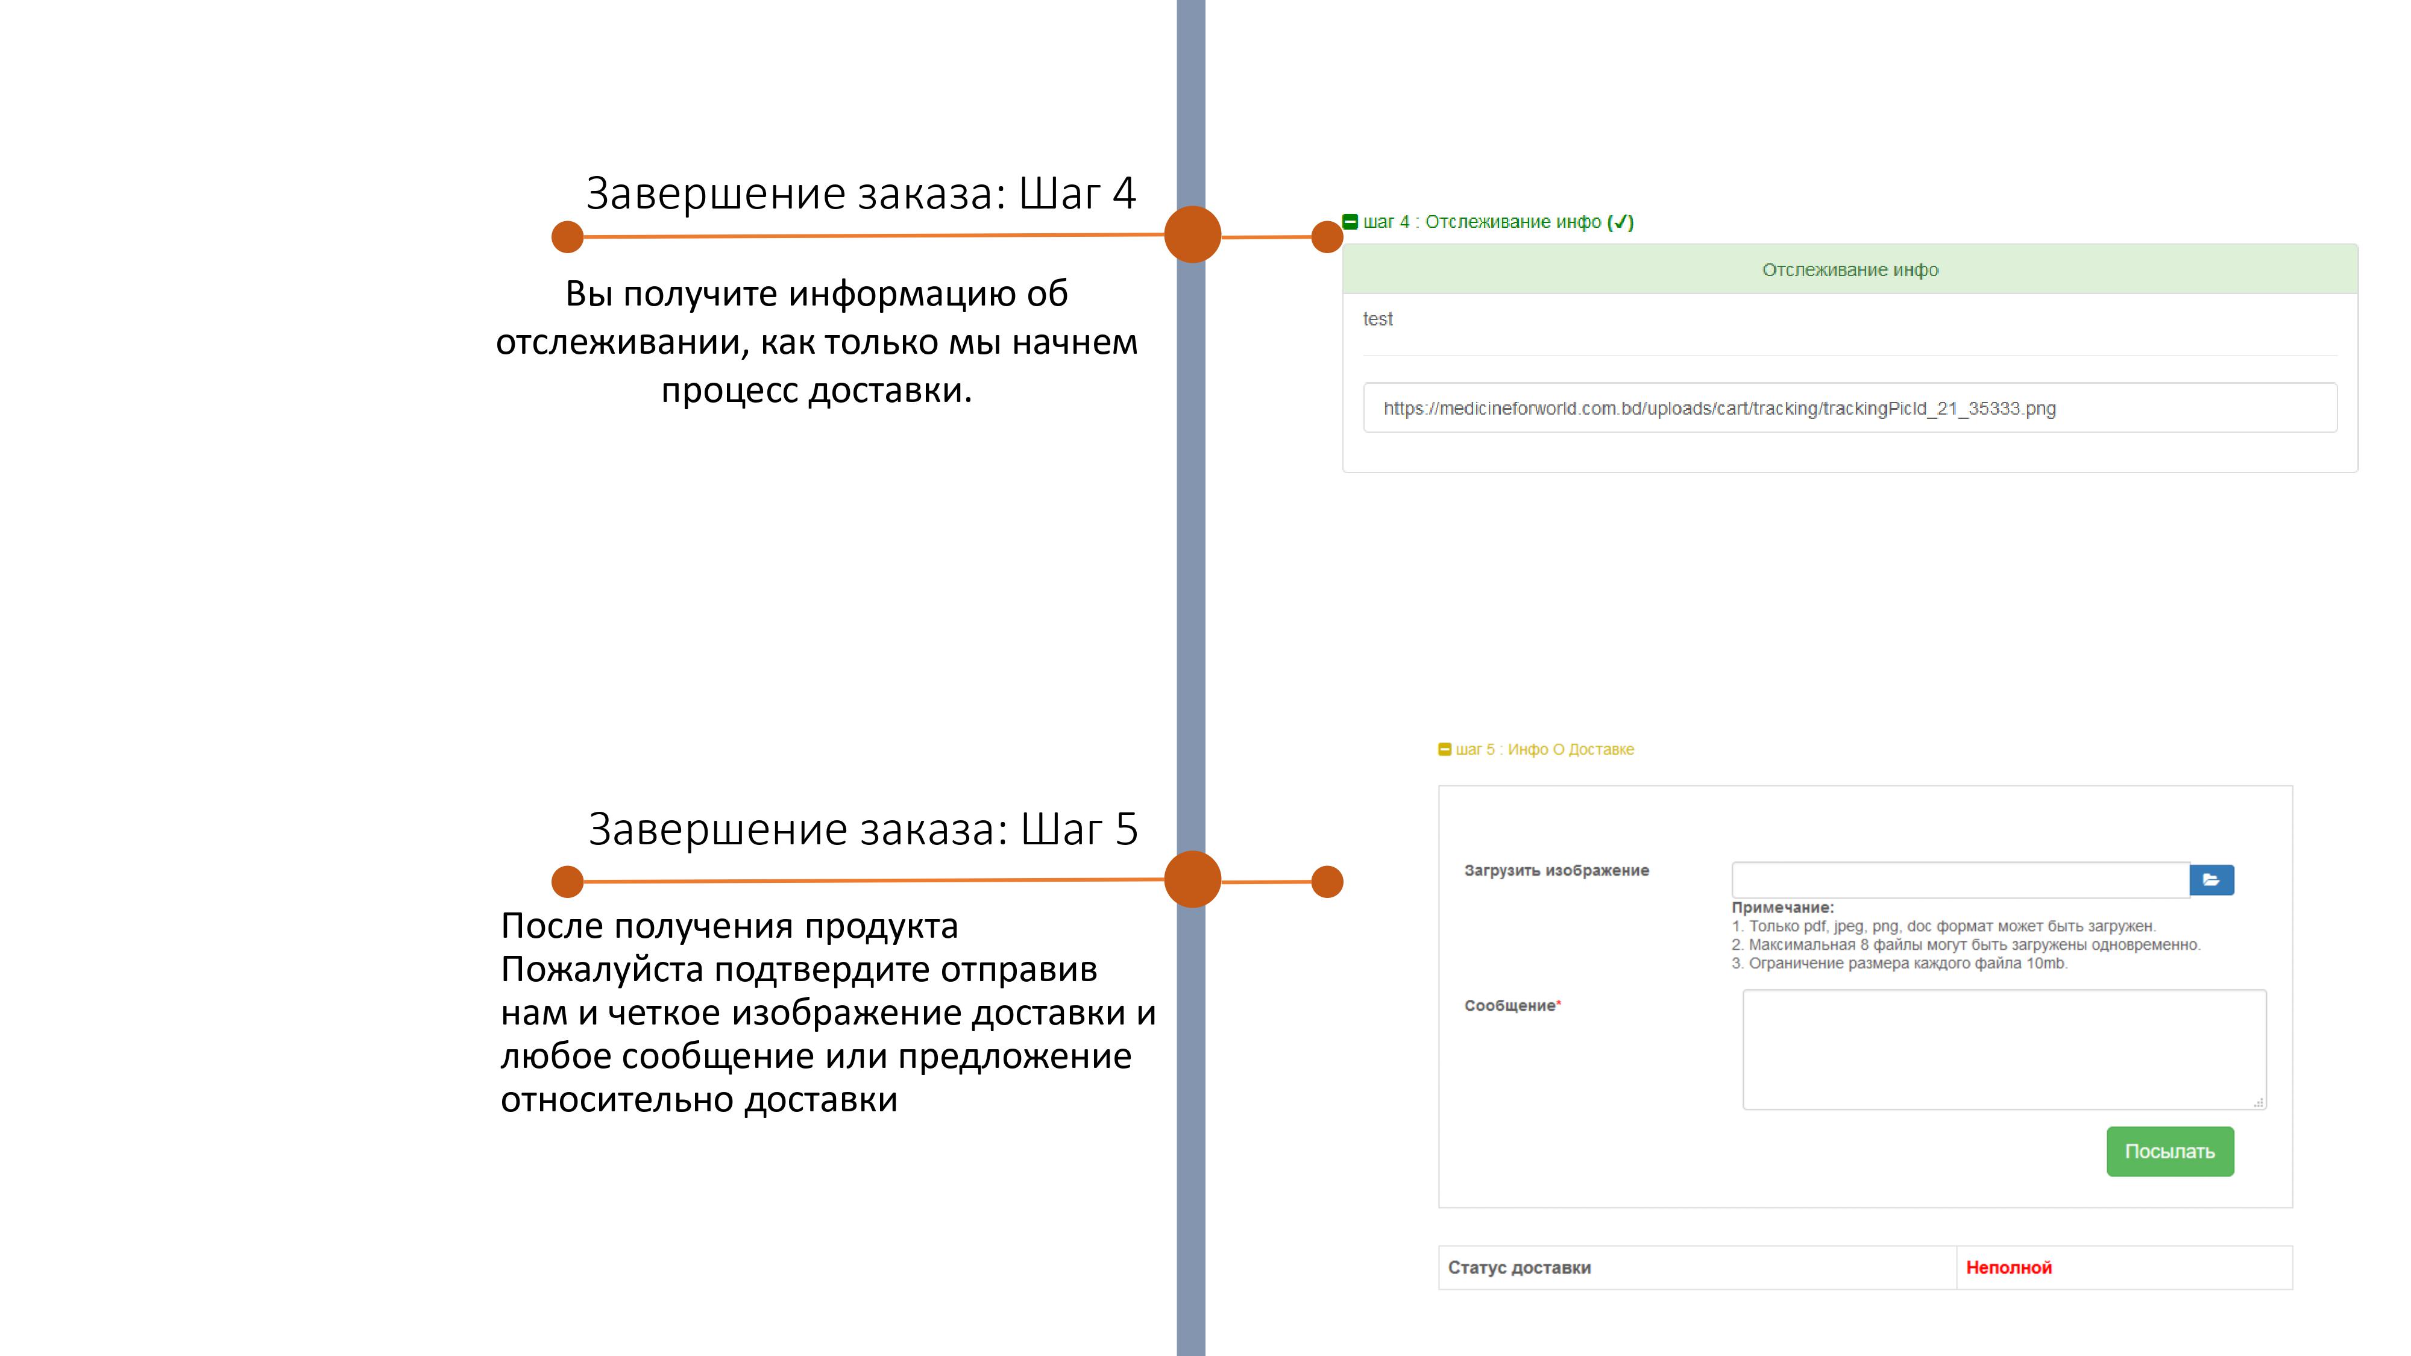Click the 'шаг 5 : Инфо О Доставке' heading
2411x1356 pixels.
[1544, 750]
